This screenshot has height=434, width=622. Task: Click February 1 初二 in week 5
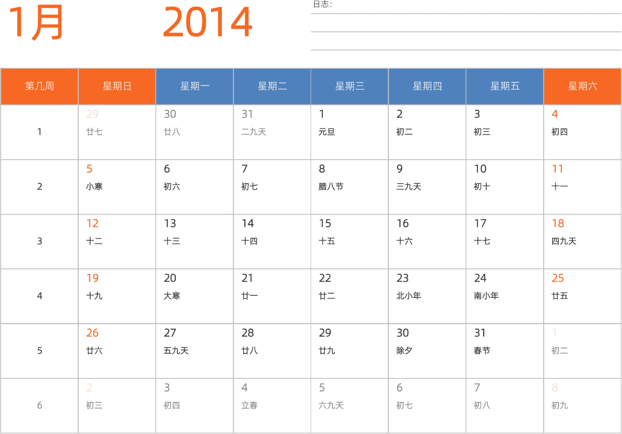point(583,351)
